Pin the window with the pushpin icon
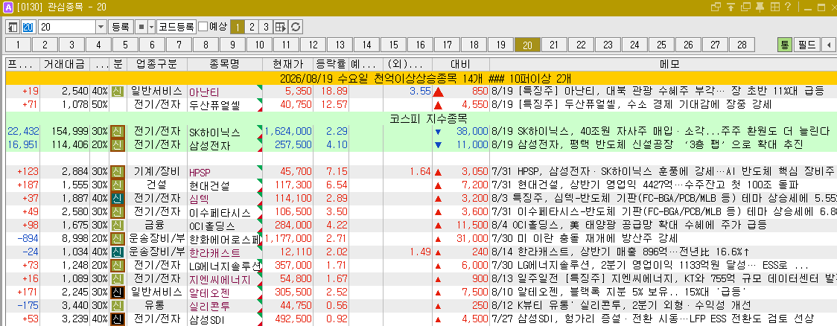Viewport: 837px width, 326px height. tap(760, 7)
